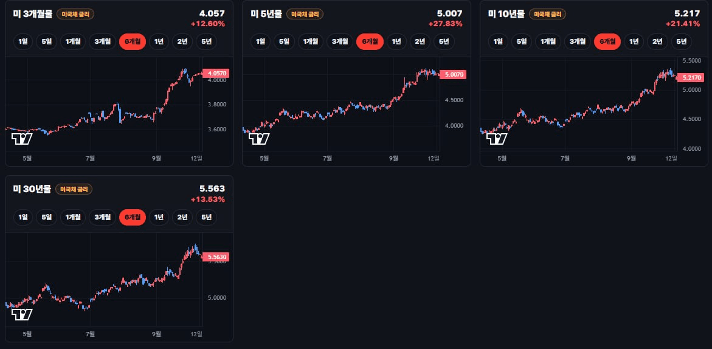Select 1년 range on 미 5년물 card
Viewport: 712px width, 349px height.
[396, 42]
